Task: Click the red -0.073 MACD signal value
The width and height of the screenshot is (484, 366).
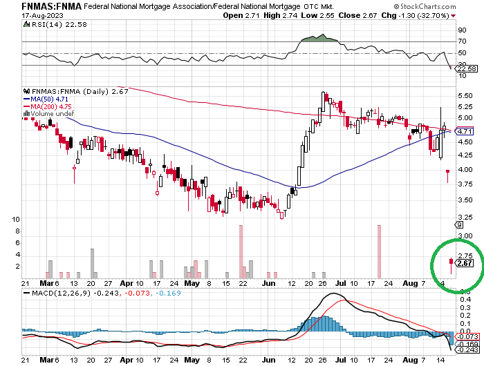Action: pos(138,293)
